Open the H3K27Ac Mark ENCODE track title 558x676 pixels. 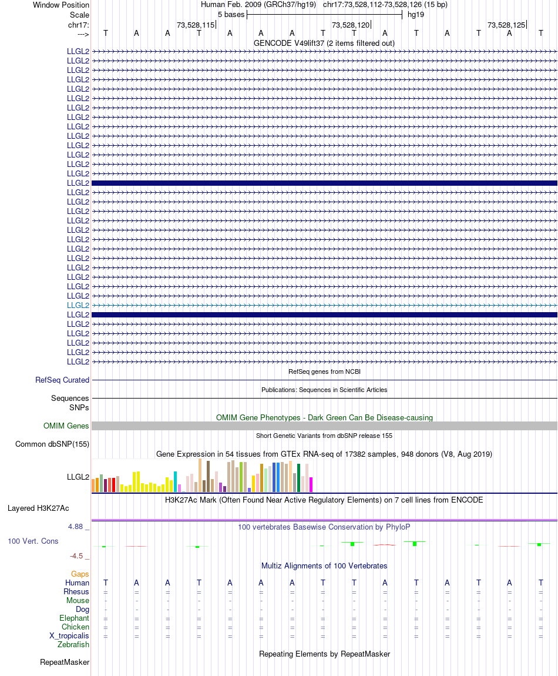[324, 500]
